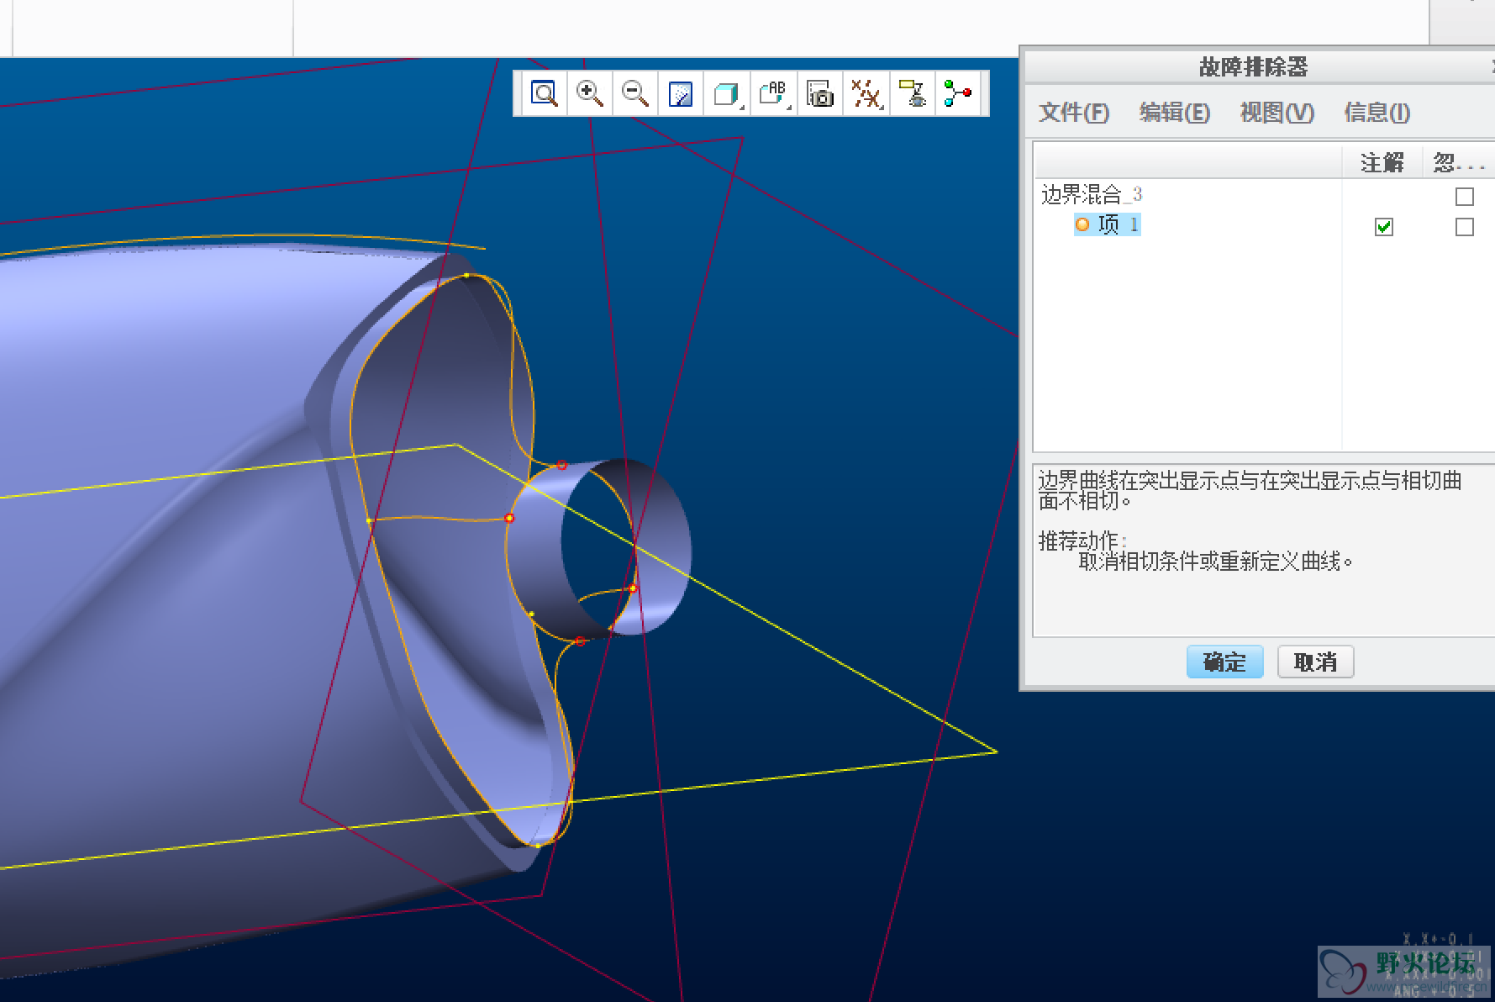Open the 文件(F) menu
1495x1002 pixels.
[x=1073, y=113]
